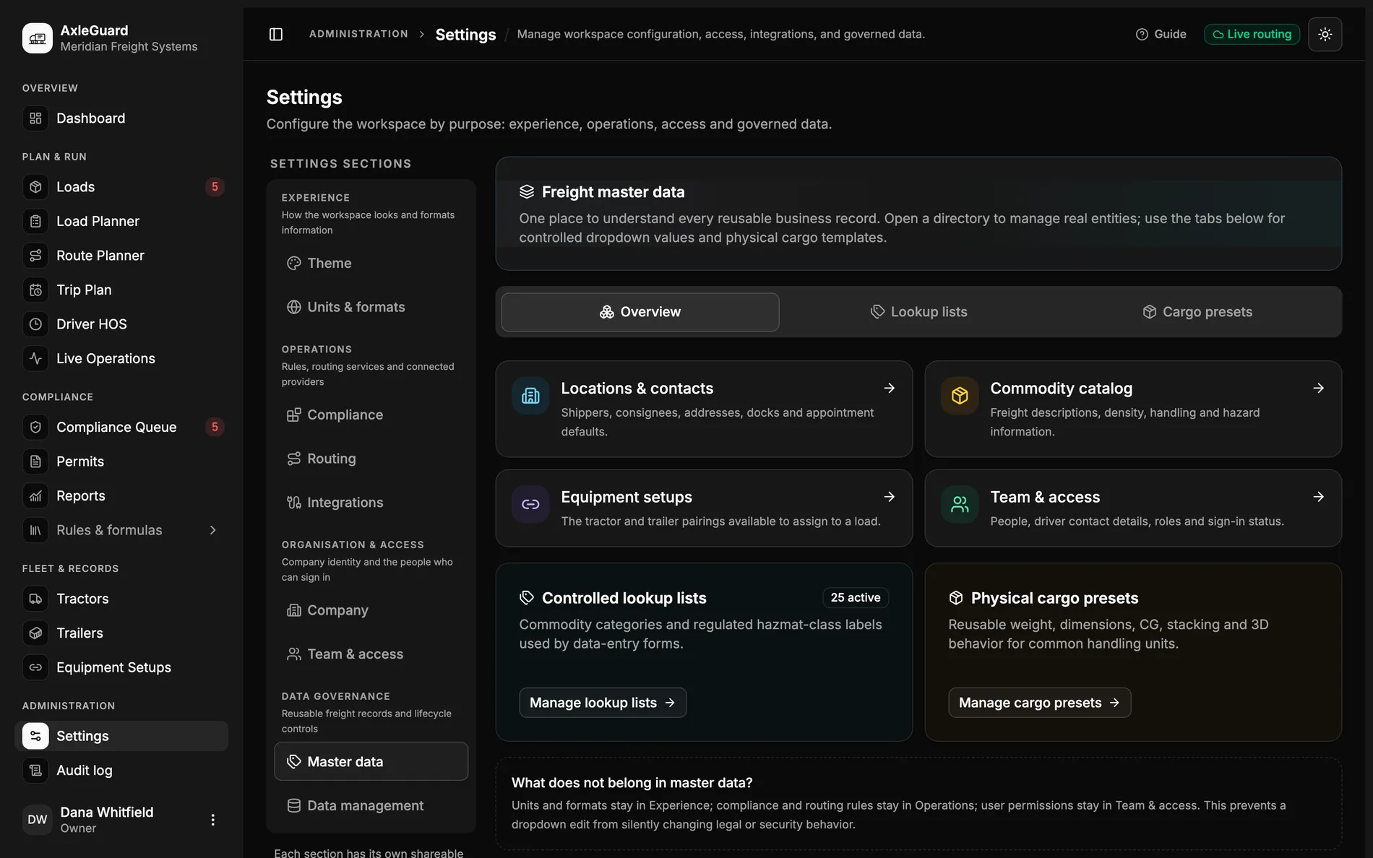Open Dashboard from the sidebar

pos(121,118)
